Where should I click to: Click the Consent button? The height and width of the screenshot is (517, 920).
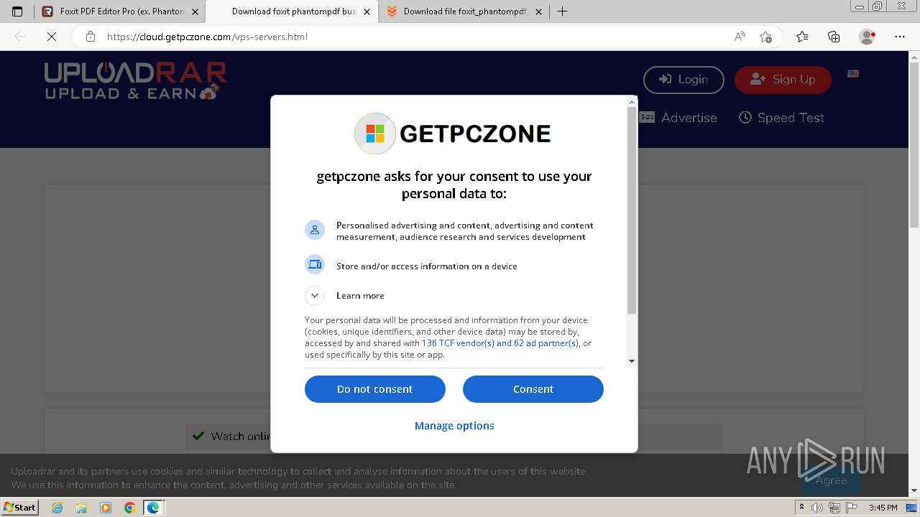(533, 389)
